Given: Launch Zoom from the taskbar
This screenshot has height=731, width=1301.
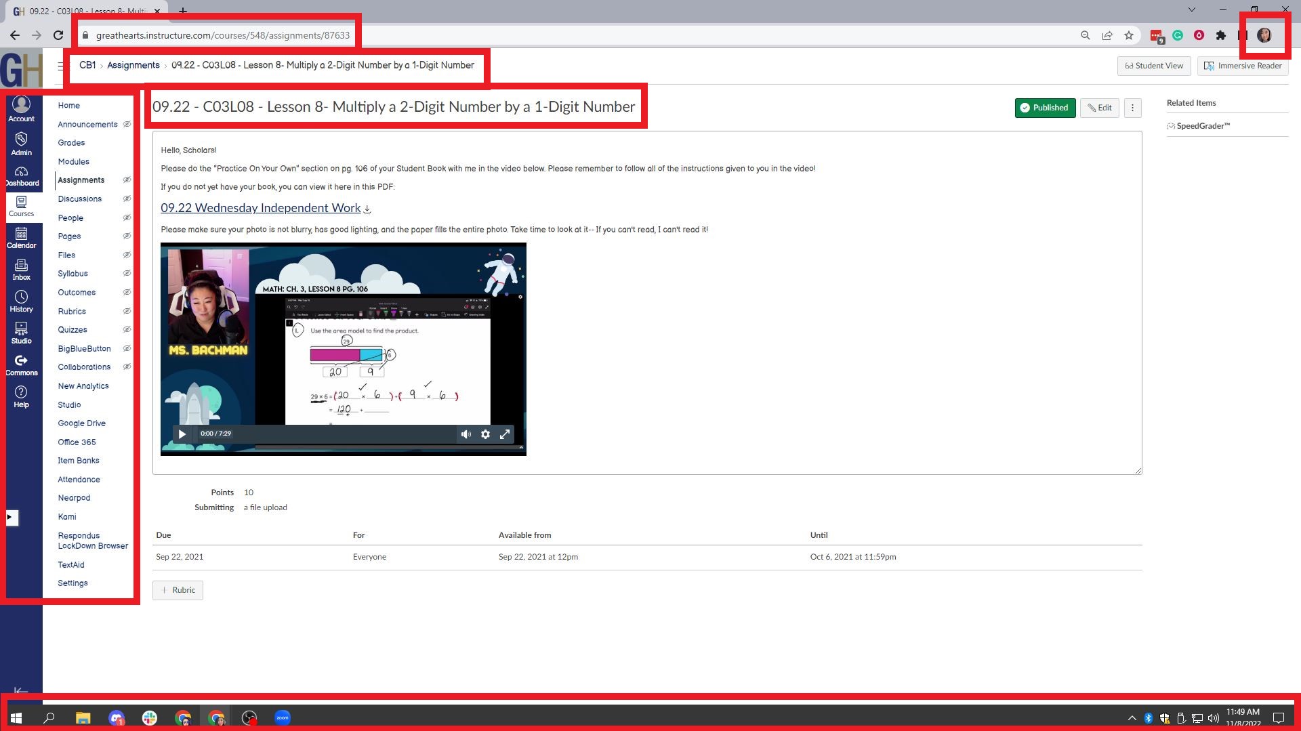Looking at the screenshot, I should [283, 717].
